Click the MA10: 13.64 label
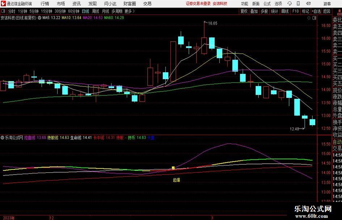Viewport: 342px width, 220px height. click(71, 18)
